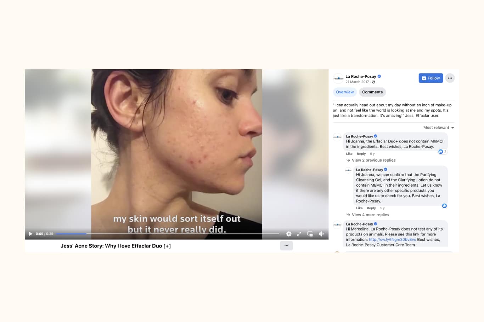Open La Roche-Posay page name in post header
Image resolution: width=484 pixels, height=322 pixels.
361,76
